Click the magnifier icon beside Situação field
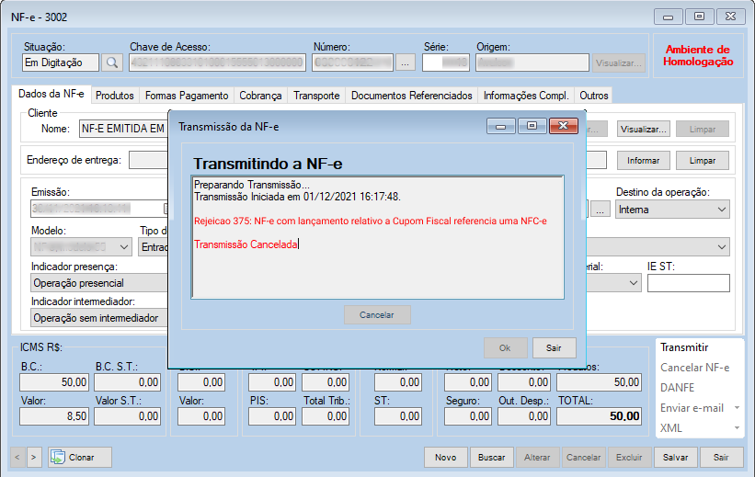755x477 pixels. 111,62
